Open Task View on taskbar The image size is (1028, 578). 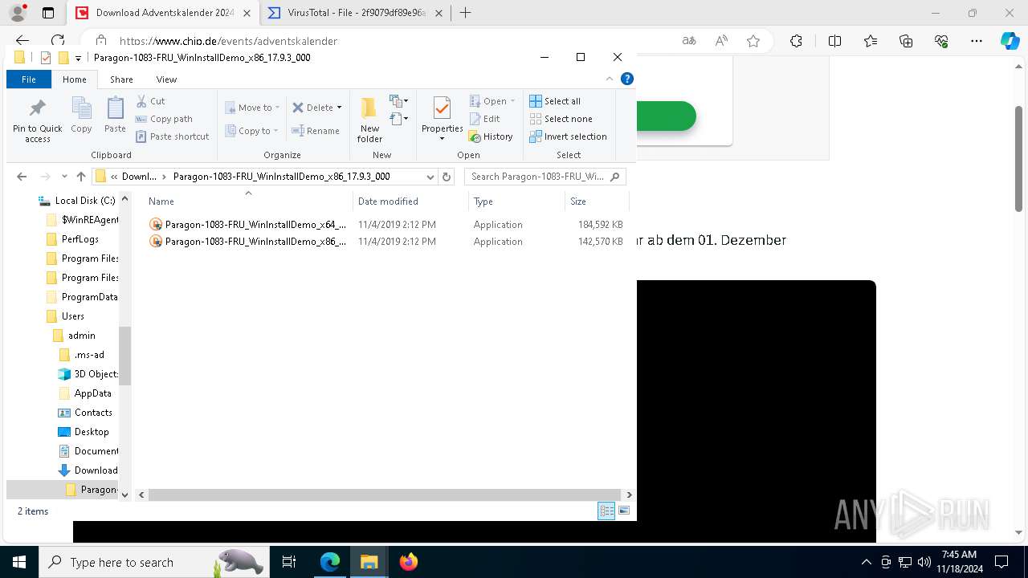pos(289,562)
